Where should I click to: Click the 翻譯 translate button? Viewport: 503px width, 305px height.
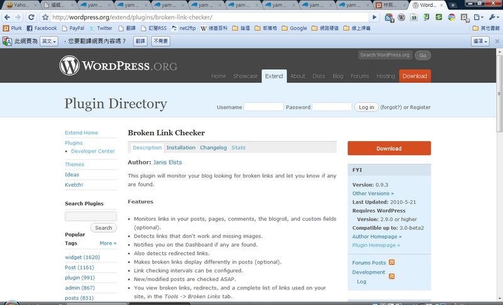pyautogui.click(x=140, y=41)
